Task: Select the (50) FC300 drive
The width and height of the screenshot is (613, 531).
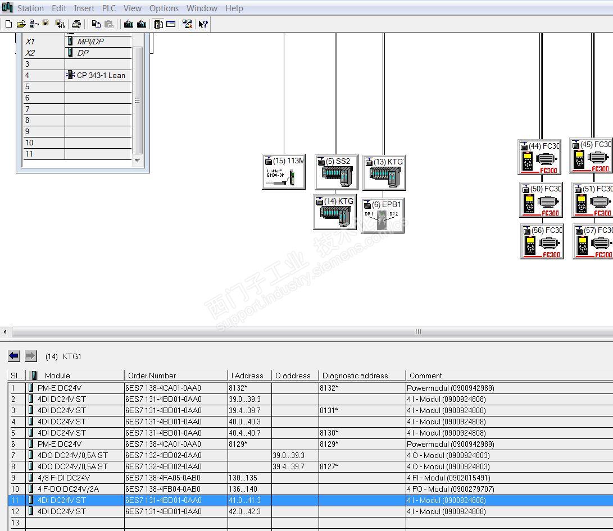Action: tap(541, 200)
